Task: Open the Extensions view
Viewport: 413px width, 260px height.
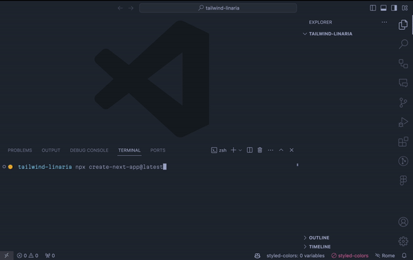Action: (403, 141)
